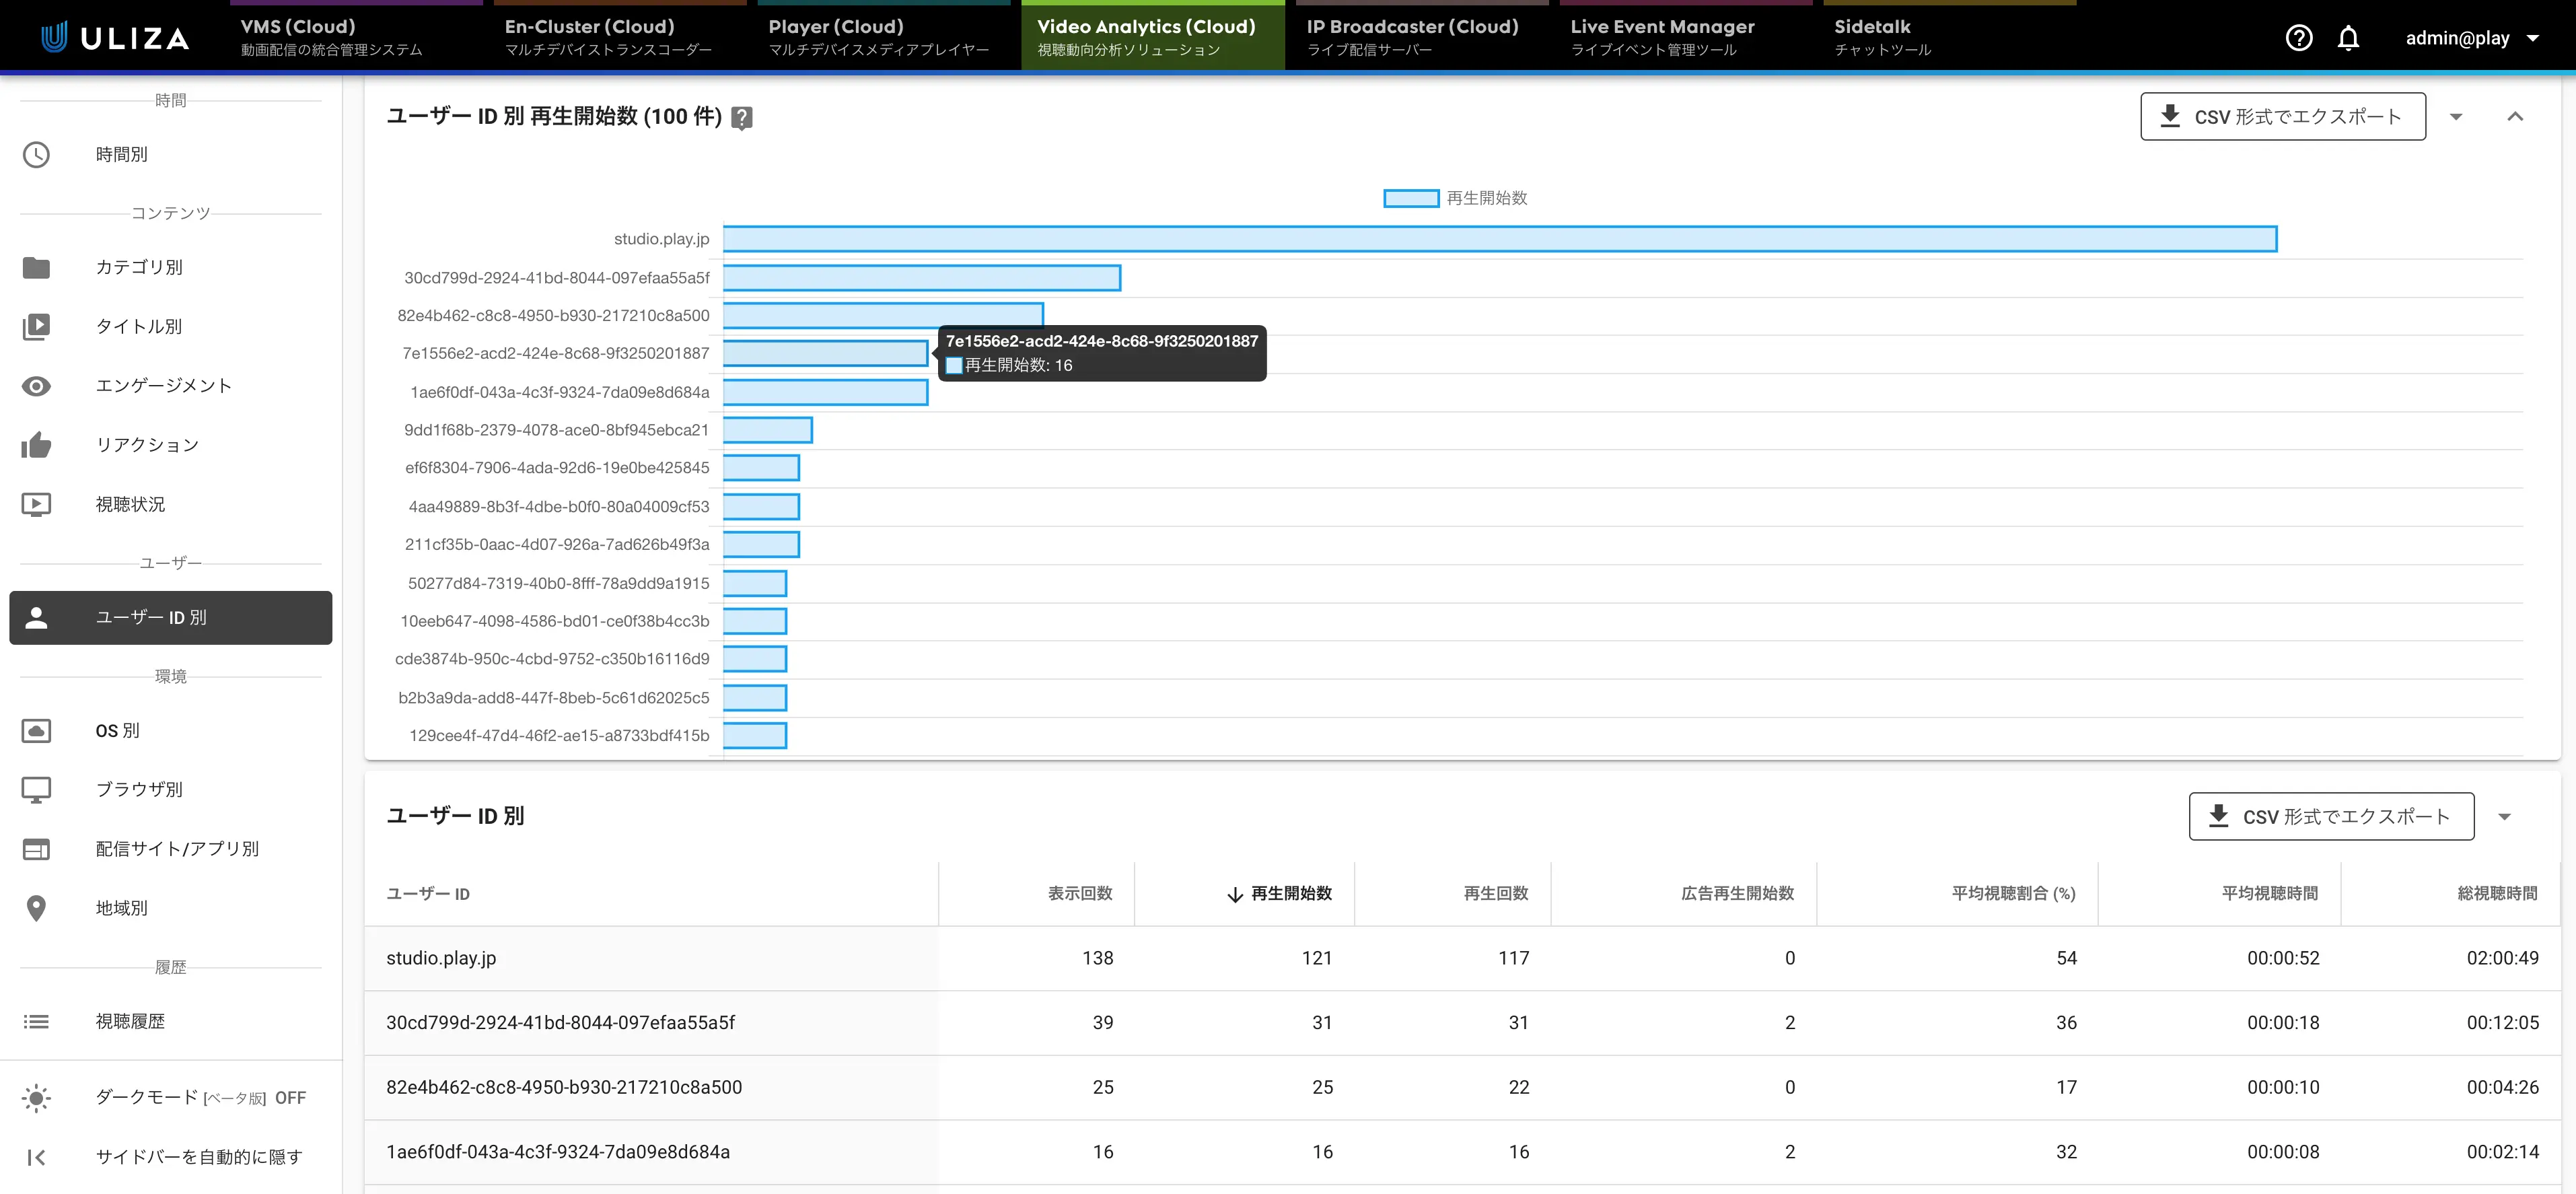Screen dimensions: 2576x1194
Task: Click the video library icon for タイトル別
Action: click(x=36, y=326)
